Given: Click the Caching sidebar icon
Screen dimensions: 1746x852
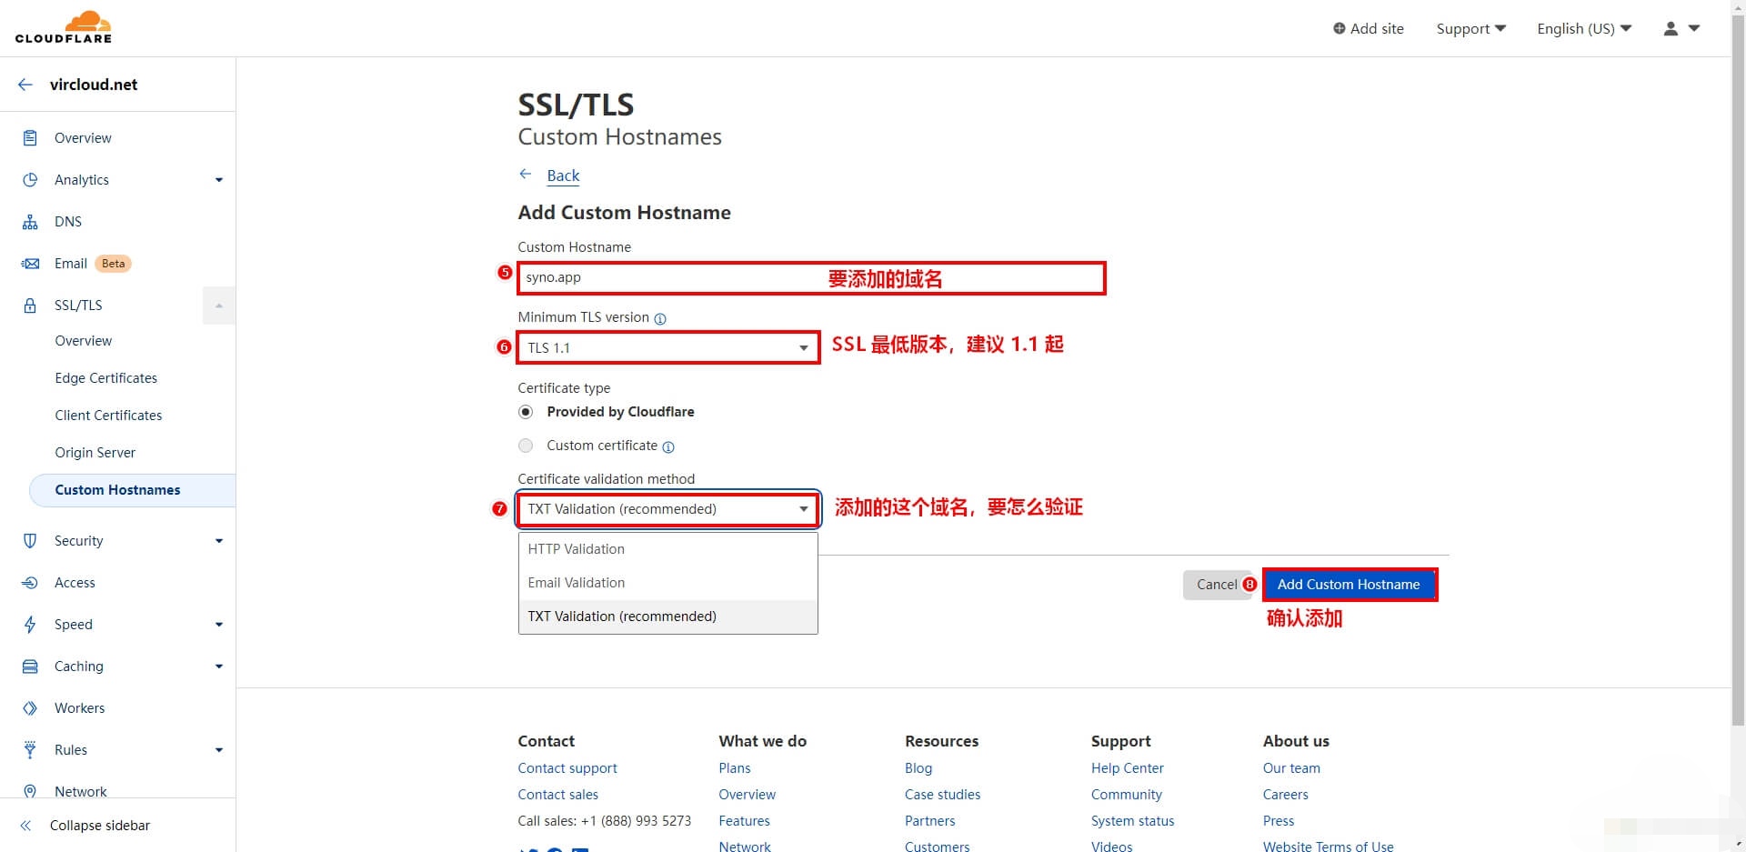Looking at the screenshot, I should pyautogui.click(x=30, y=667).
